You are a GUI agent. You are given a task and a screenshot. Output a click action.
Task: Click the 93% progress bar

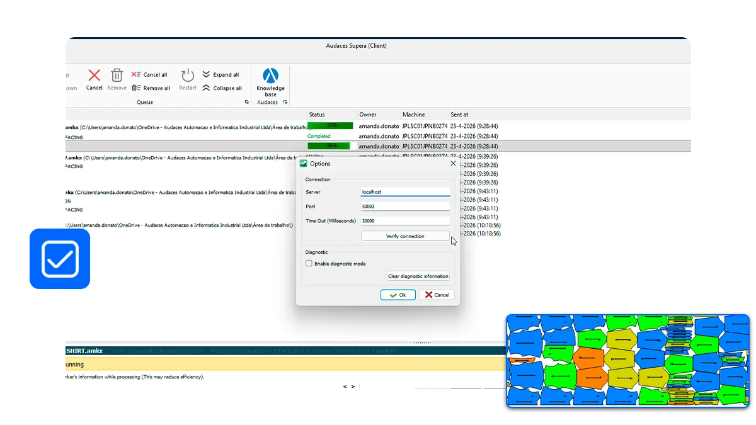330,126
